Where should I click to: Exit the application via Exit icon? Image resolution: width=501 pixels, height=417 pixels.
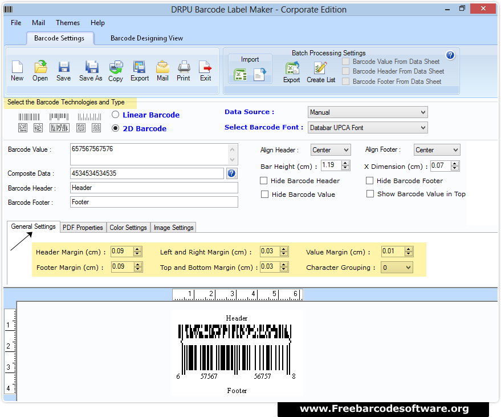point(205,71)
